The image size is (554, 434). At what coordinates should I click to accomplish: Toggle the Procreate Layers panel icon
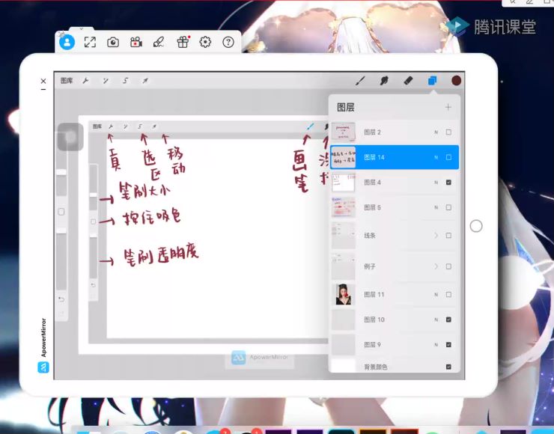(432, 81)
